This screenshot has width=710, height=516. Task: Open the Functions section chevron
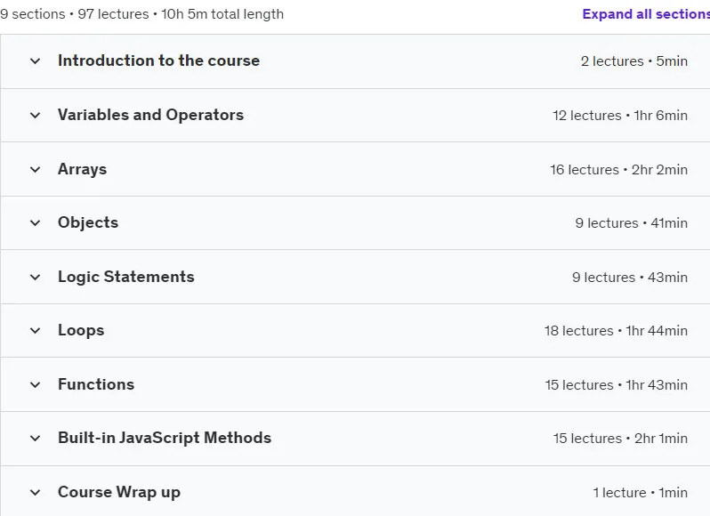click(35, 384)
